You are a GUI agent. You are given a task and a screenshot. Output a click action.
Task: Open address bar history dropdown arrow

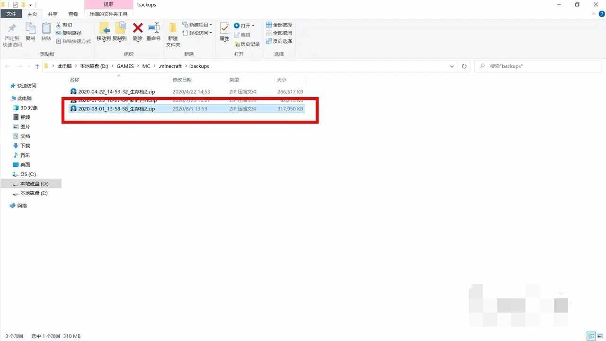452,66
